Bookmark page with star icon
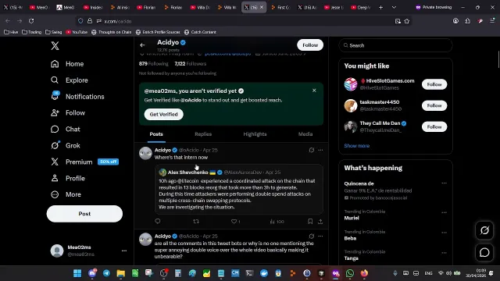 (406, 21)
